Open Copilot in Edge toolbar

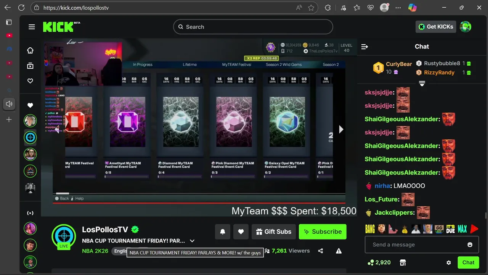point(412,8)
